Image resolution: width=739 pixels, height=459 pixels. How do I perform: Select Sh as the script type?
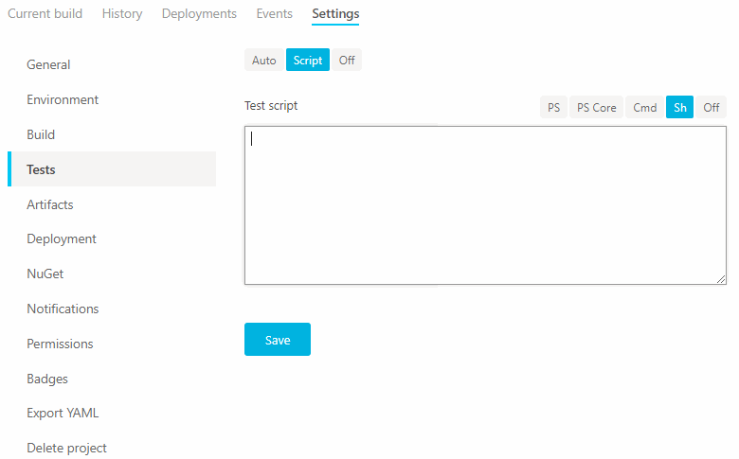(x=680, y=108)
